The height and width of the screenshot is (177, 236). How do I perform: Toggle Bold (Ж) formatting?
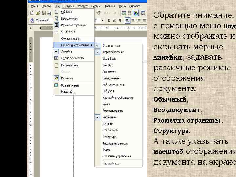108,20
